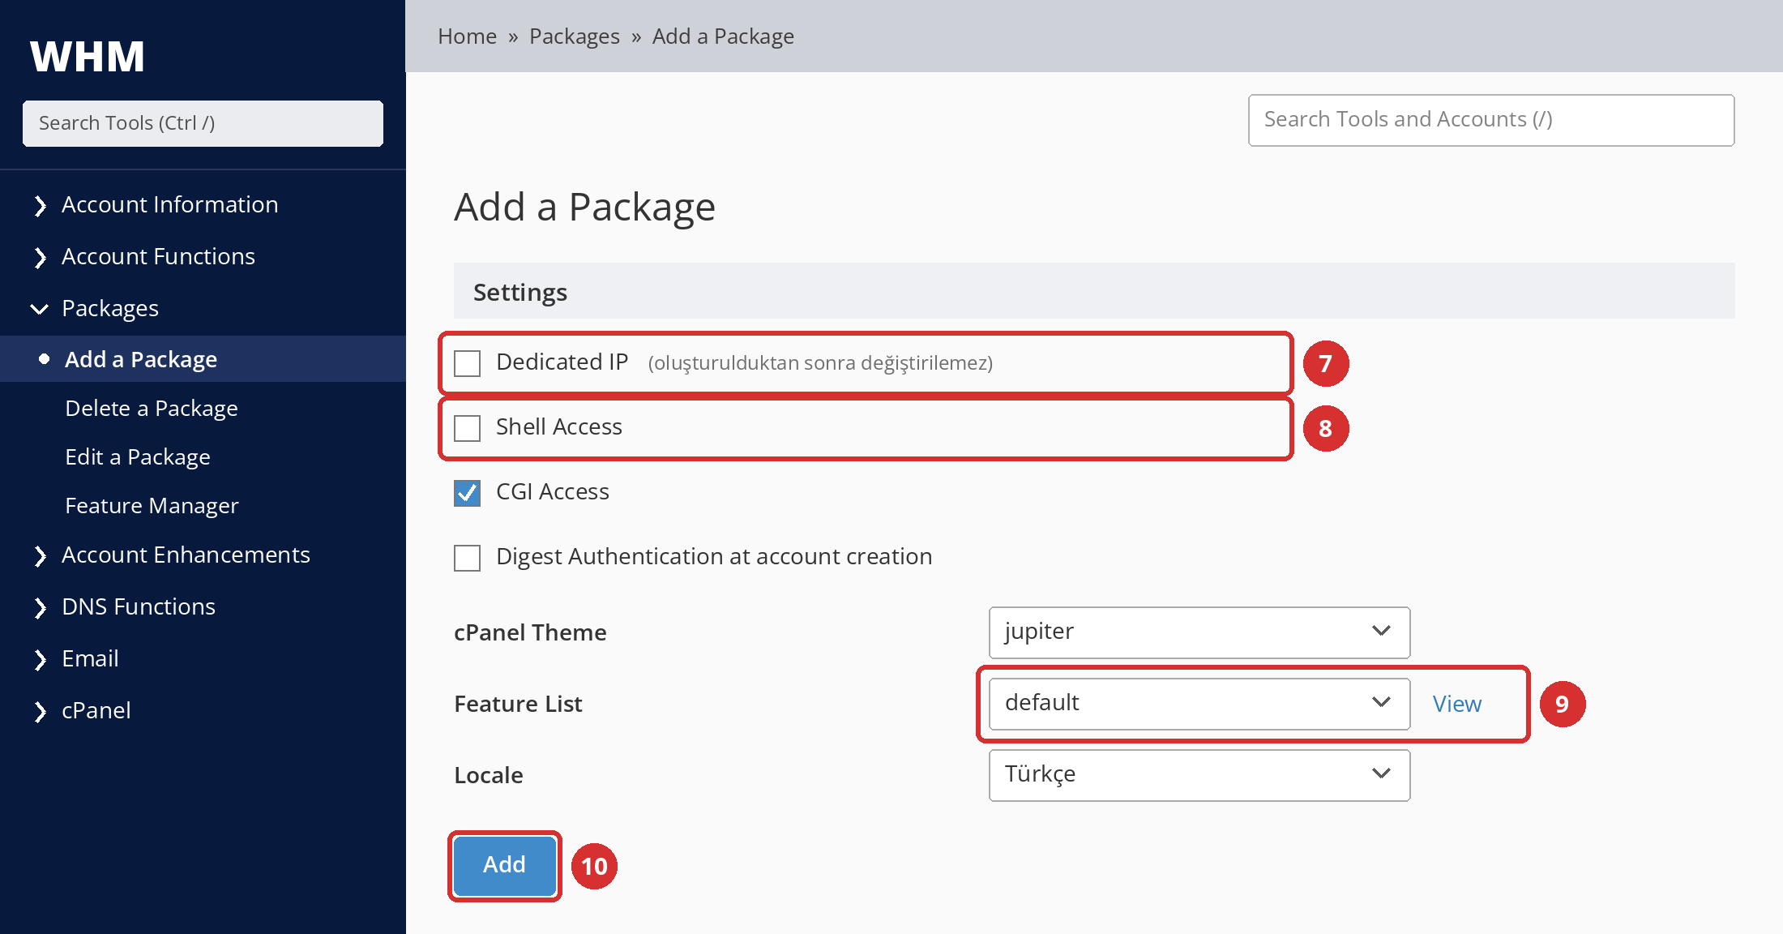Viewport: 1783px width, 934px height.
Task: Go to Packages breadcrumb
Action: click(x=575, y=36)
